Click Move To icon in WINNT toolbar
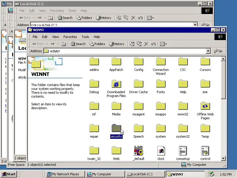 pyautogui.click(x=132, y=44)
